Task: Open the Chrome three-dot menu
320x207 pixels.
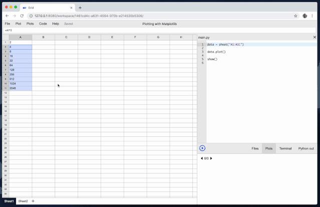Action: coord(312,16)
